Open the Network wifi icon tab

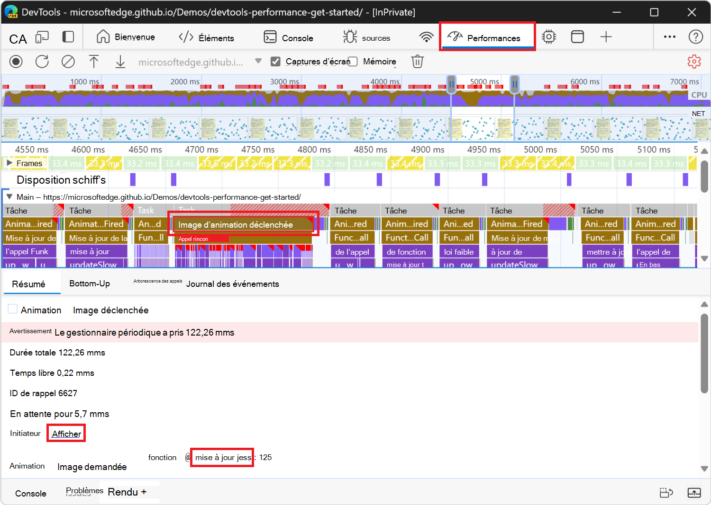[427, 37]
